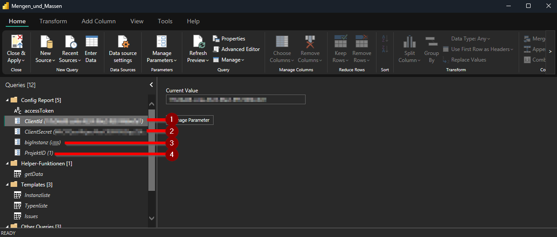Click the Remove Rows icon
The width and height of the screenshot is (557, 237).
click(361, 41)
